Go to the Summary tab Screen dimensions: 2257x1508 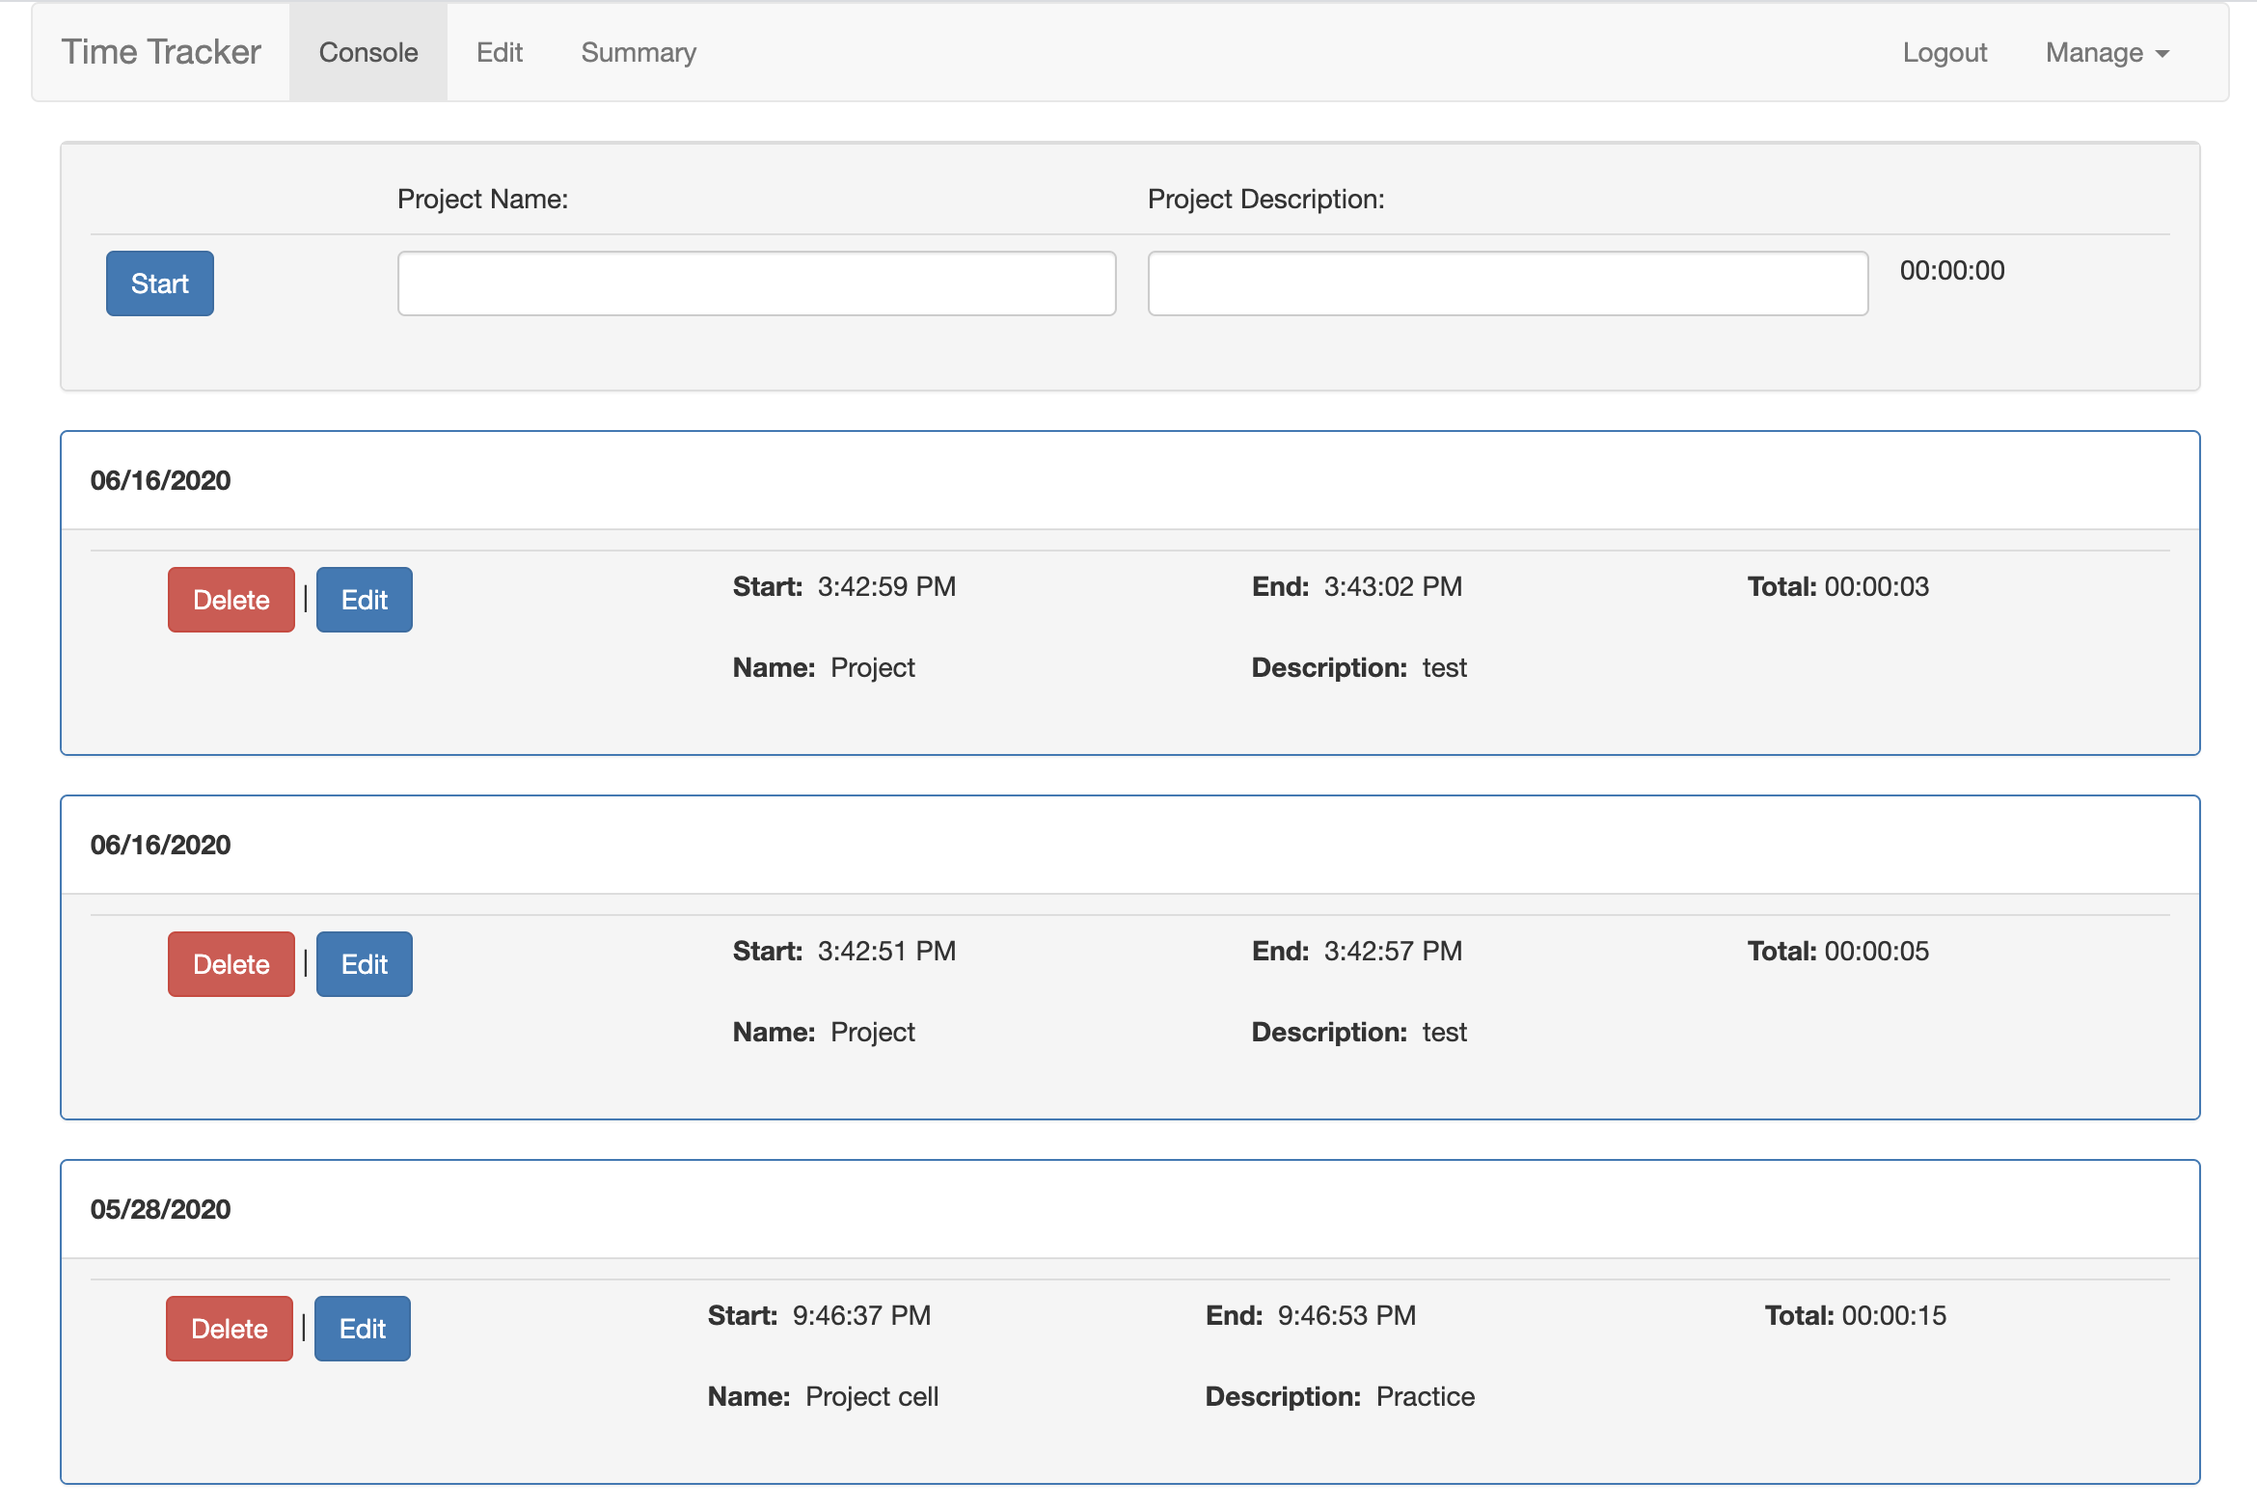[639, 52]
